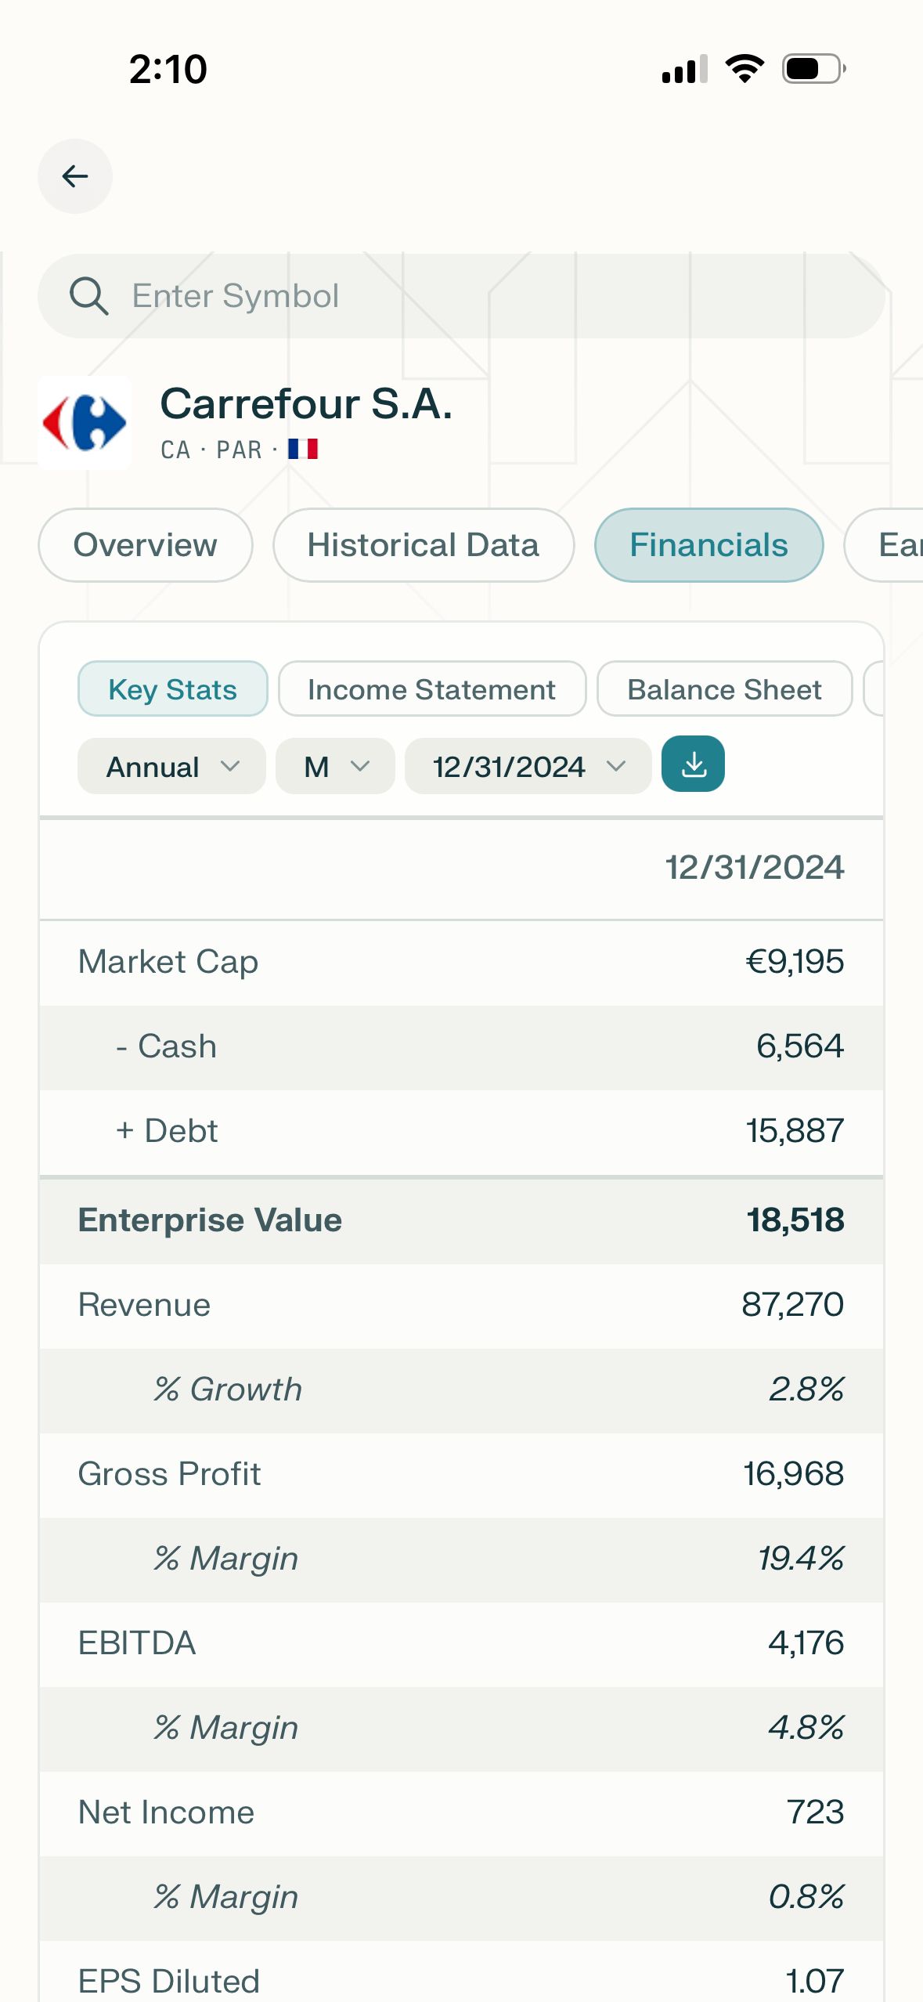
Task: Select the Key Stats sub-tab
Action: tap(172, 689)
